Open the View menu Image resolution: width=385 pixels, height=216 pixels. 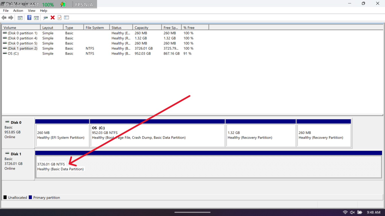[x=32, y=10]
